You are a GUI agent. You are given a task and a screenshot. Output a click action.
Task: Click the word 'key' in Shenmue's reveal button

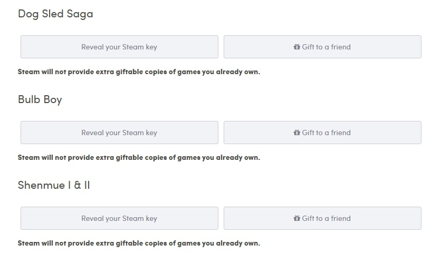[151, 219]
